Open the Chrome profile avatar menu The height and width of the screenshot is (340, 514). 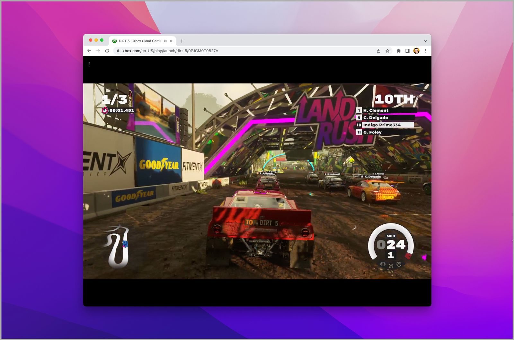coord(416,51)
